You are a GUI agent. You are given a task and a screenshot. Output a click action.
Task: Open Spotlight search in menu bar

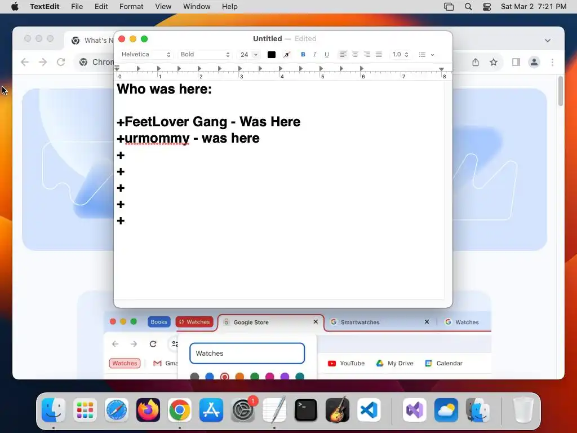[468, 7]
